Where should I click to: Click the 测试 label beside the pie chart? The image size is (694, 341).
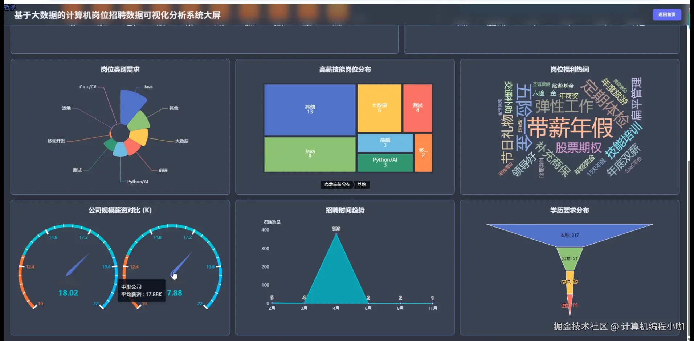pos(77,170)
